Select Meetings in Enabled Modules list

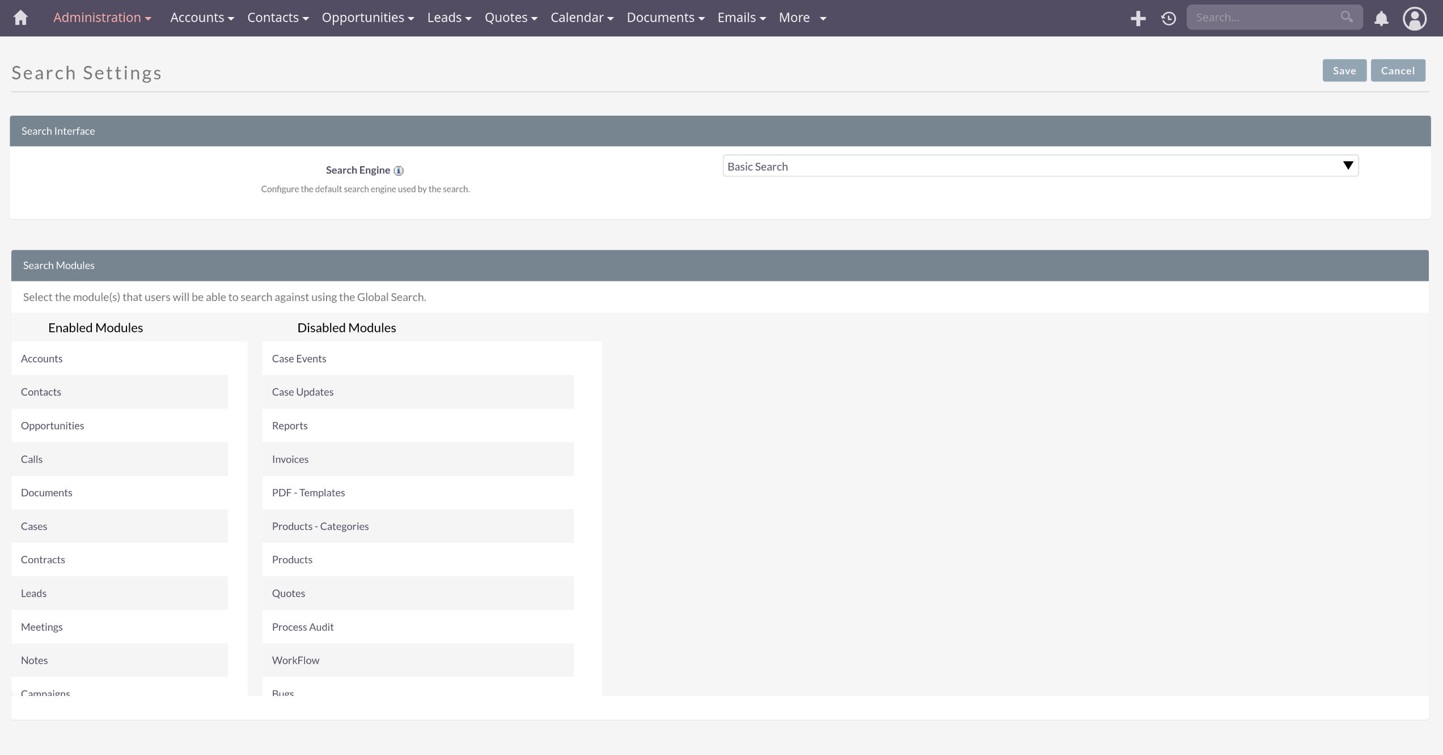42,627
